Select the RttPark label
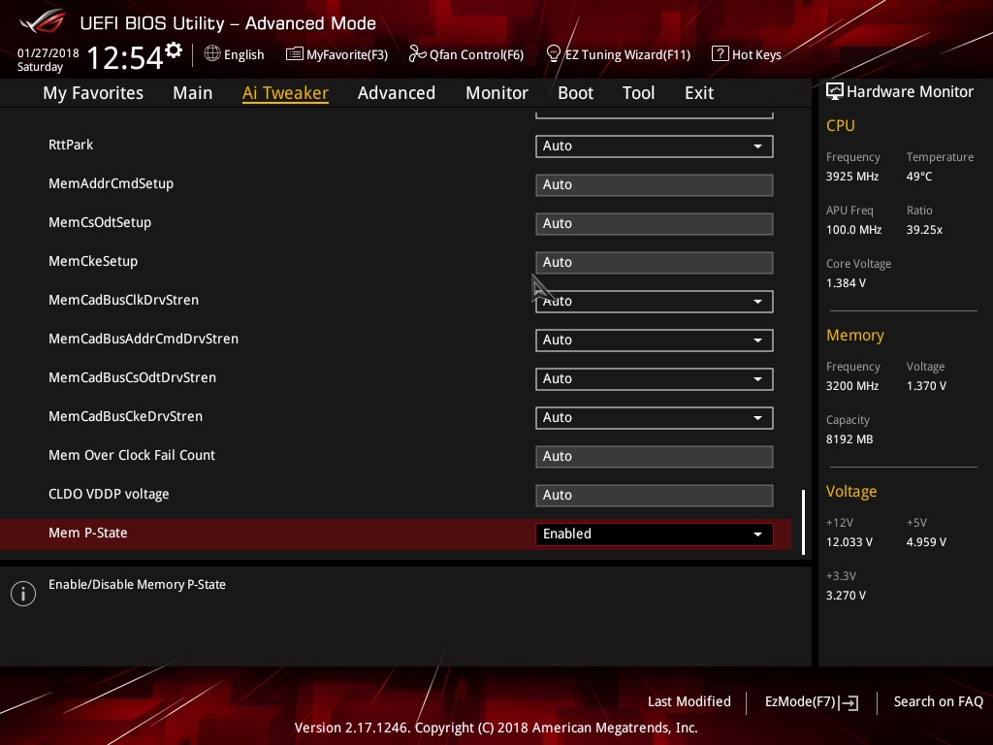993x745 pixels. point(71,146)
